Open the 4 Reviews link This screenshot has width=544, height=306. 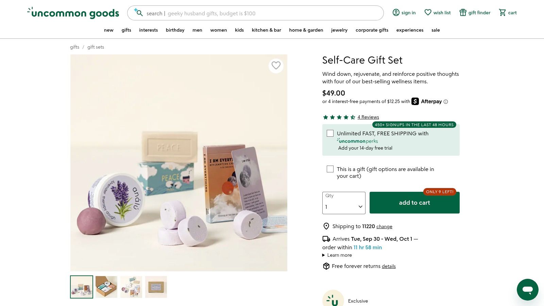(368, 117)
